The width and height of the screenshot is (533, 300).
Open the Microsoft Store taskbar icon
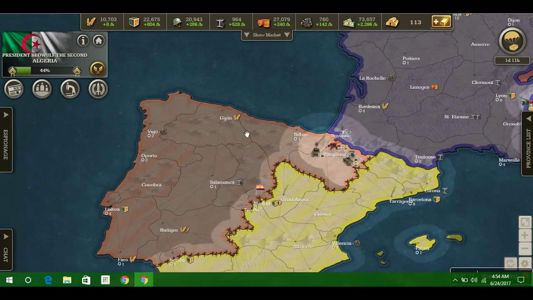point(86,280)
